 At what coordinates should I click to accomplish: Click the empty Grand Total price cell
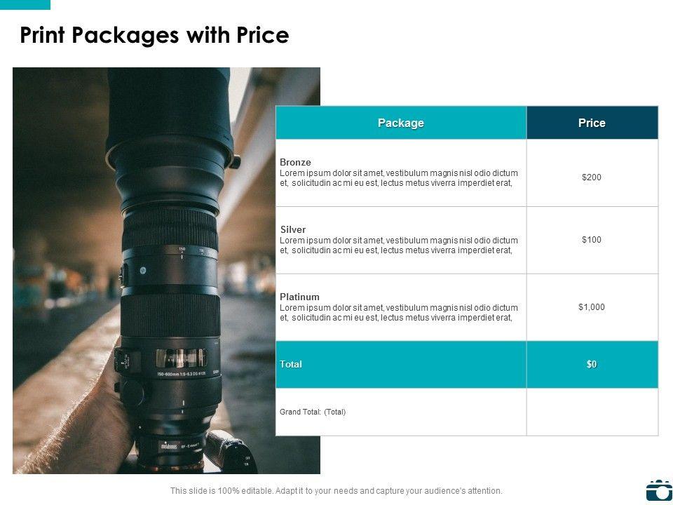click(x=592, y=412)
